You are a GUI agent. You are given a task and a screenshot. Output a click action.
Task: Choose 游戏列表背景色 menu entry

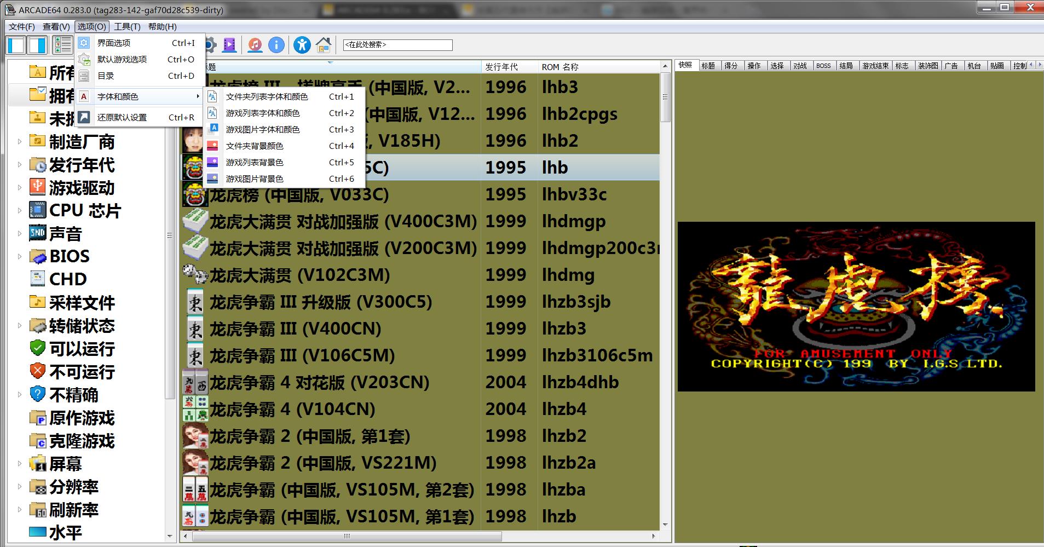tap(255, 163)
